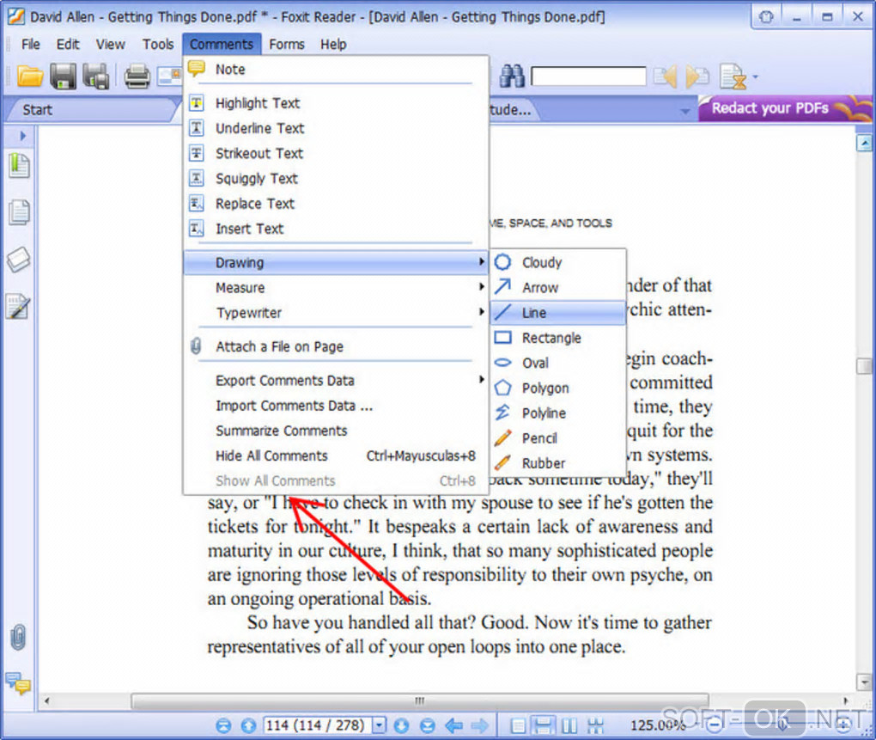The width and height of the screenshot is (876, 740).
Task: Select Continuous Facing layout icon
Action: (x=595, y=725)
